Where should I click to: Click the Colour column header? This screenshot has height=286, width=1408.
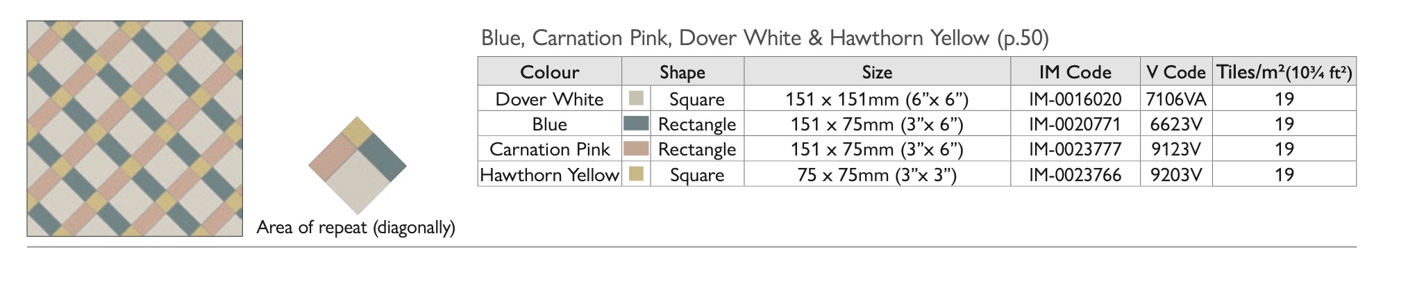point(549,72)
